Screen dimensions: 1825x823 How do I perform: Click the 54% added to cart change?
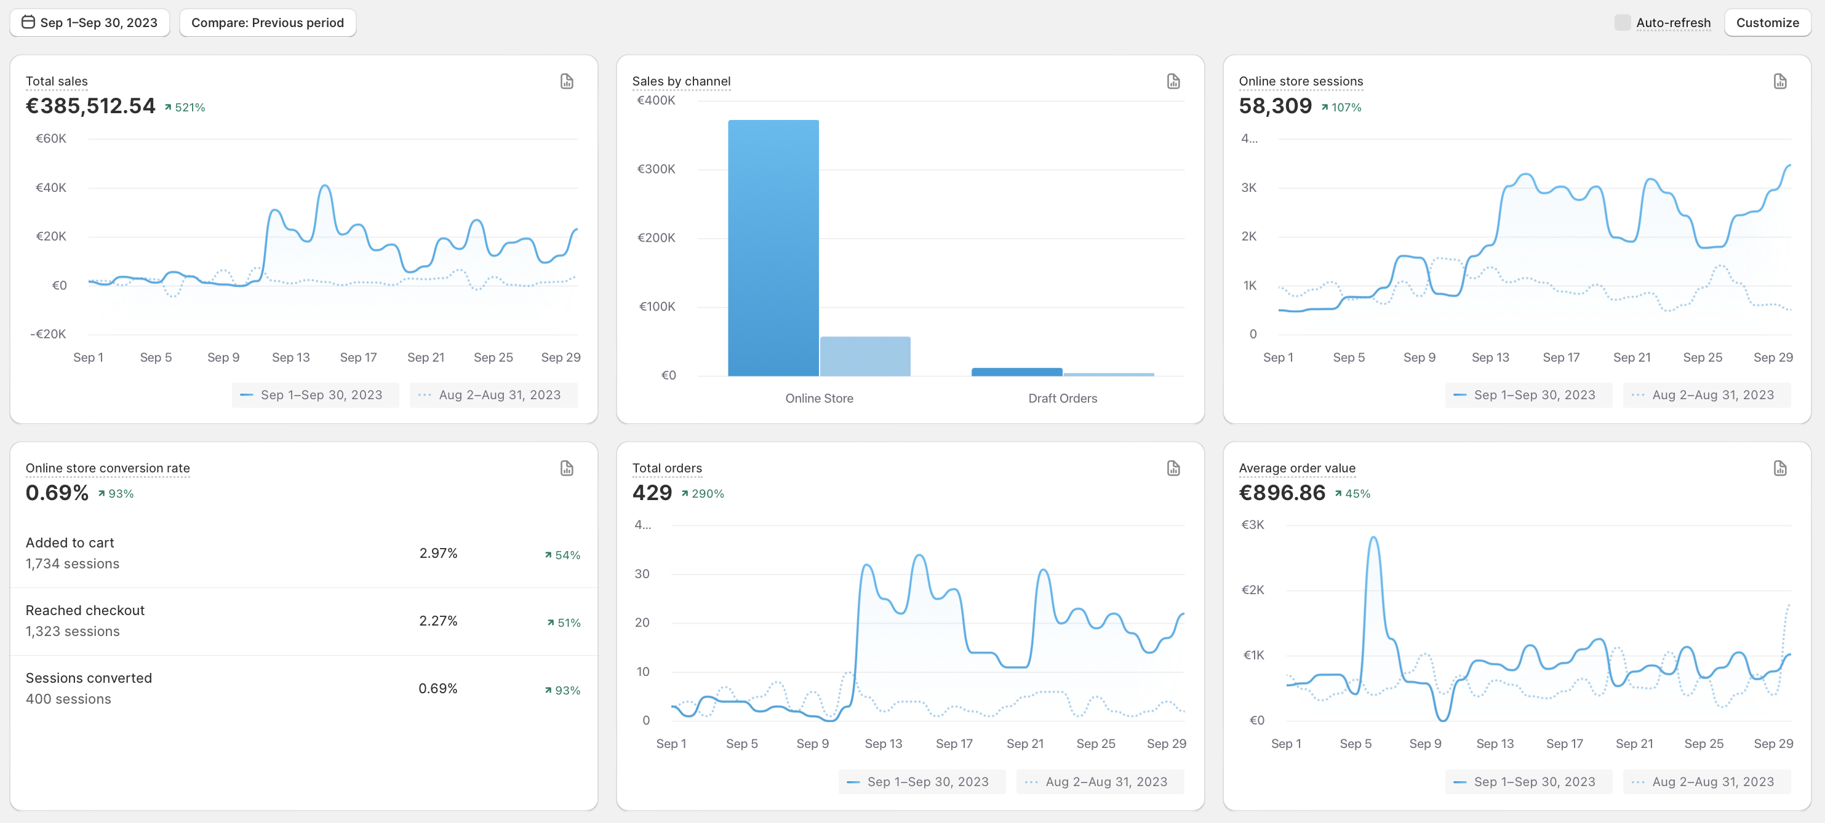tap(562, 556)
